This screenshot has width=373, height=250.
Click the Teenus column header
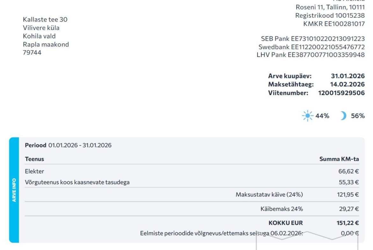[x=34, y=159]
